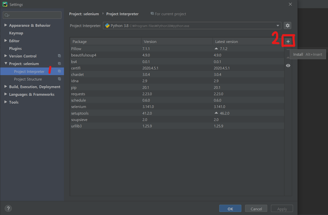Click the install package plus button
Image resolution: width=328 pixels, height=215 pixels.
(288, 41)
